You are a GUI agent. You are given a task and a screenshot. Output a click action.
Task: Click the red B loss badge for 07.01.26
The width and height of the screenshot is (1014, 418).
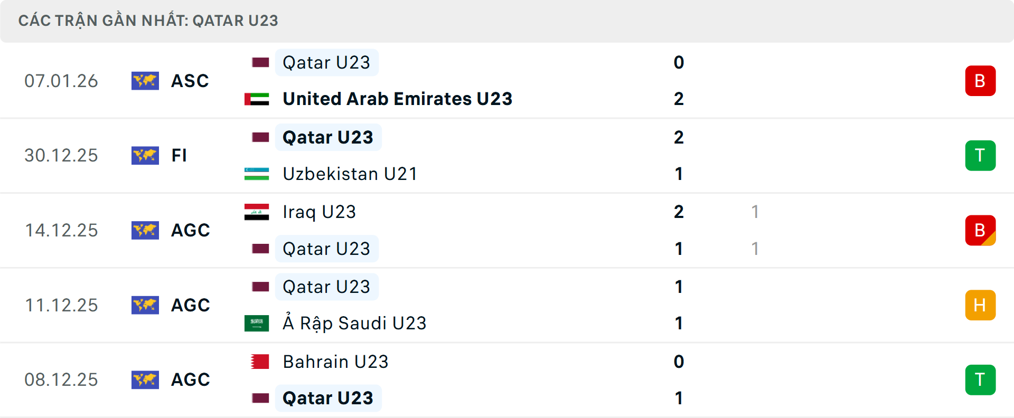(980, 81)
